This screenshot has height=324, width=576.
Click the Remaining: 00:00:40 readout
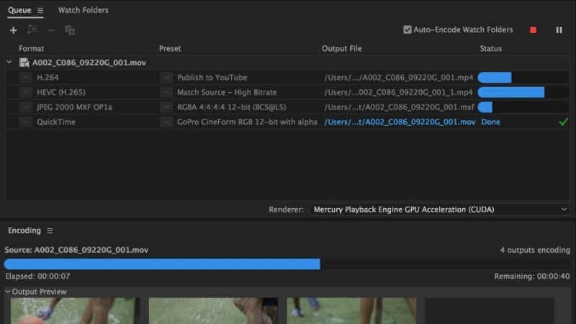pyautogui.click(x=532, y=276)
